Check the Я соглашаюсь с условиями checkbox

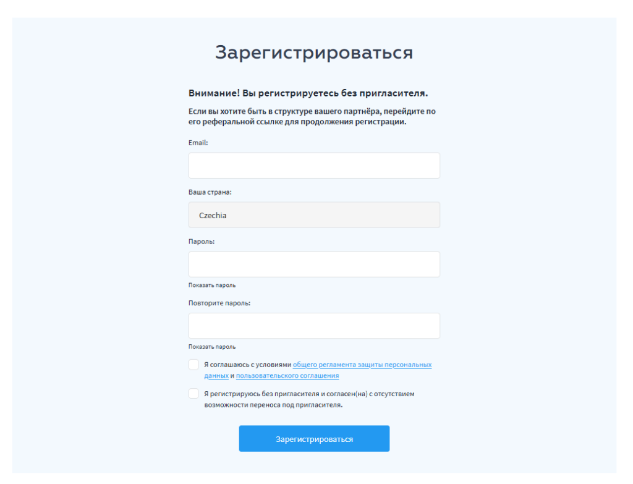point(193,365)
